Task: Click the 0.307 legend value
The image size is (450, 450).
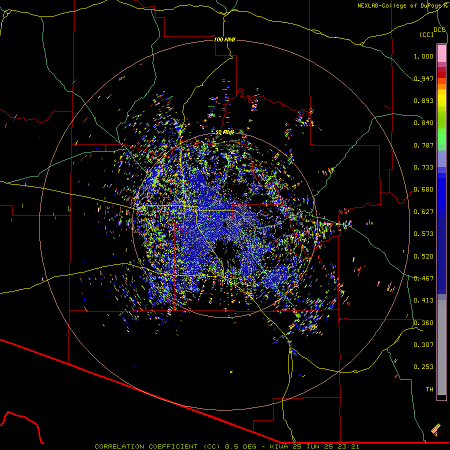Action: [x=423, y=345]
